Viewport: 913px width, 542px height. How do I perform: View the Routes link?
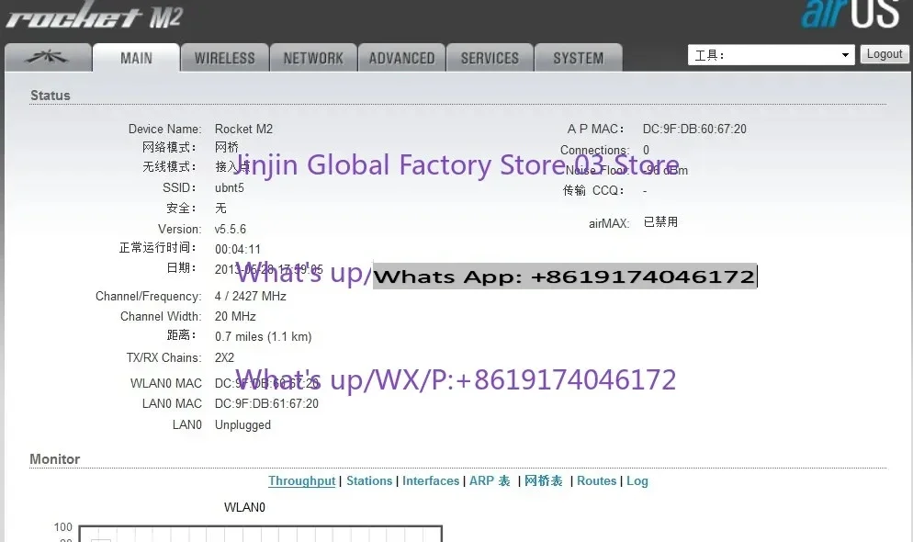coord(596,480)
